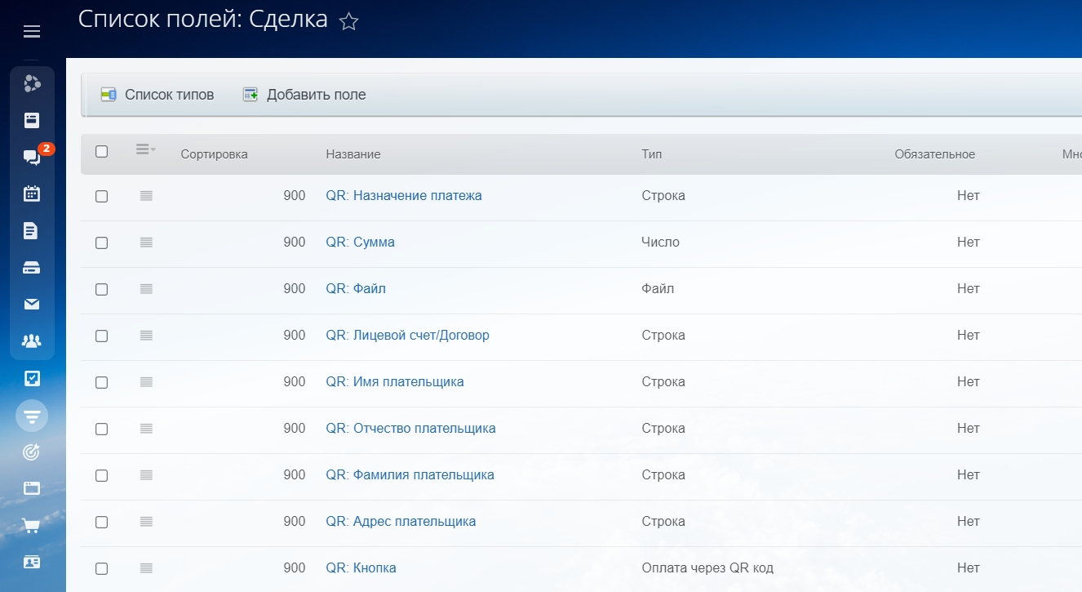Open chat messenger with 2 notifications

[32, 158]
